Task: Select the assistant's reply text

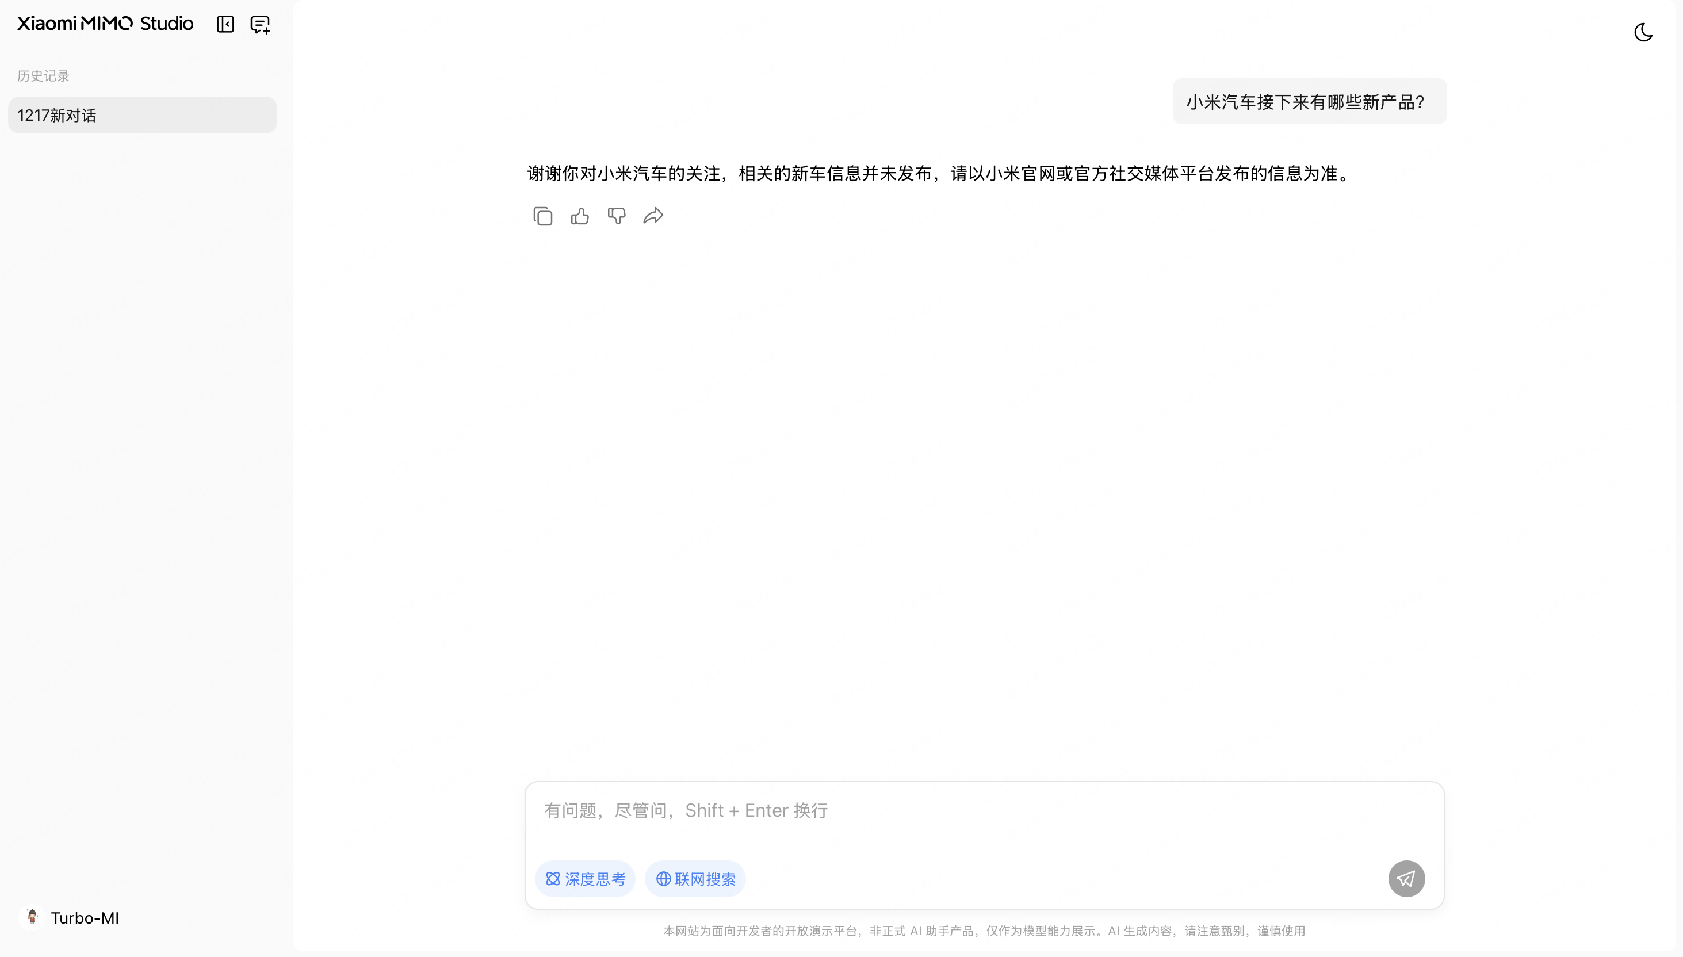Action: 938,173
